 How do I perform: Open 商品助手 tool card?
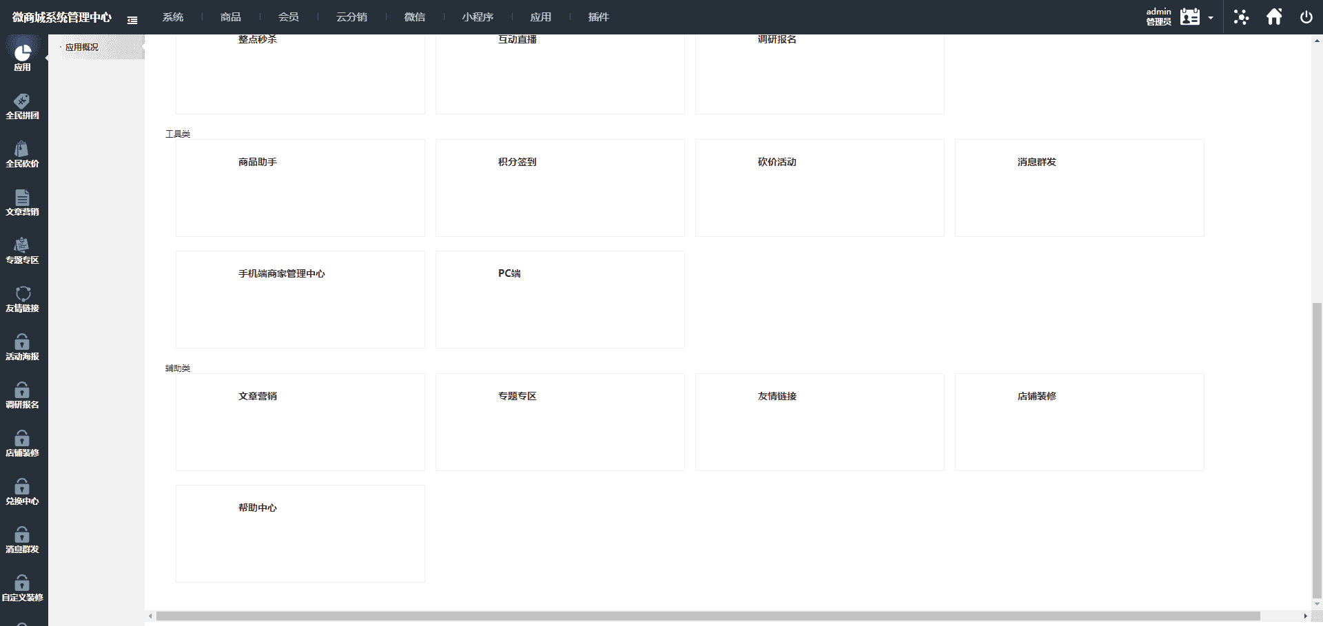pos(300,188)
